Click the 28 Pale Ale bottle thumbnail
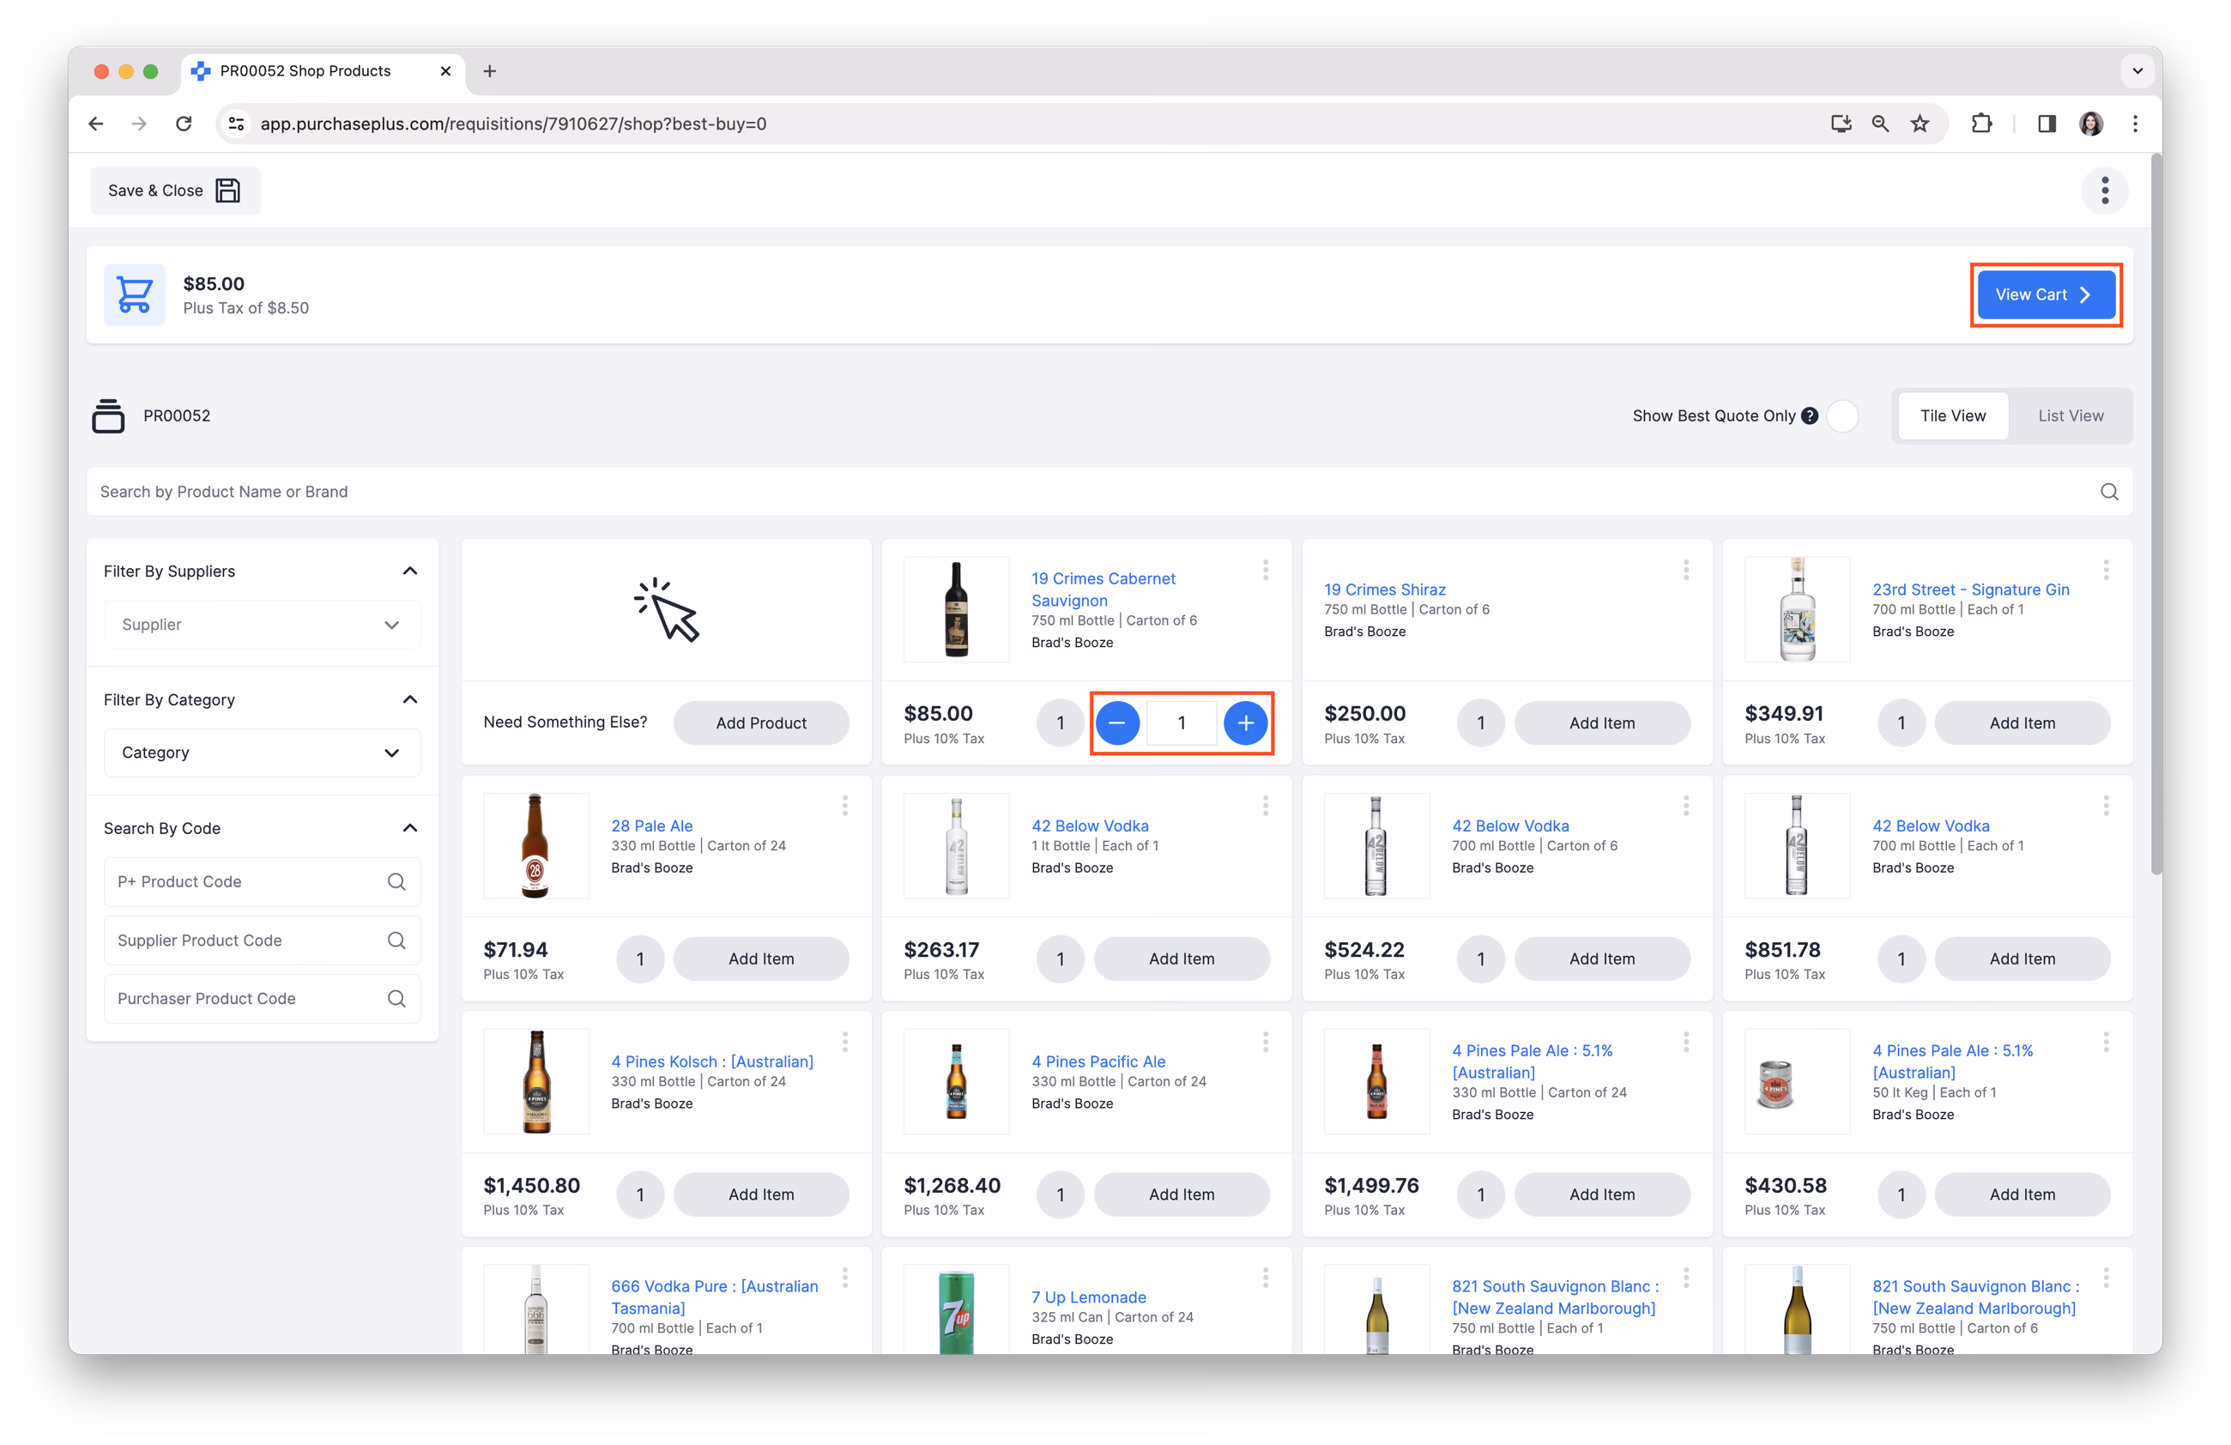 click(535, 846)
